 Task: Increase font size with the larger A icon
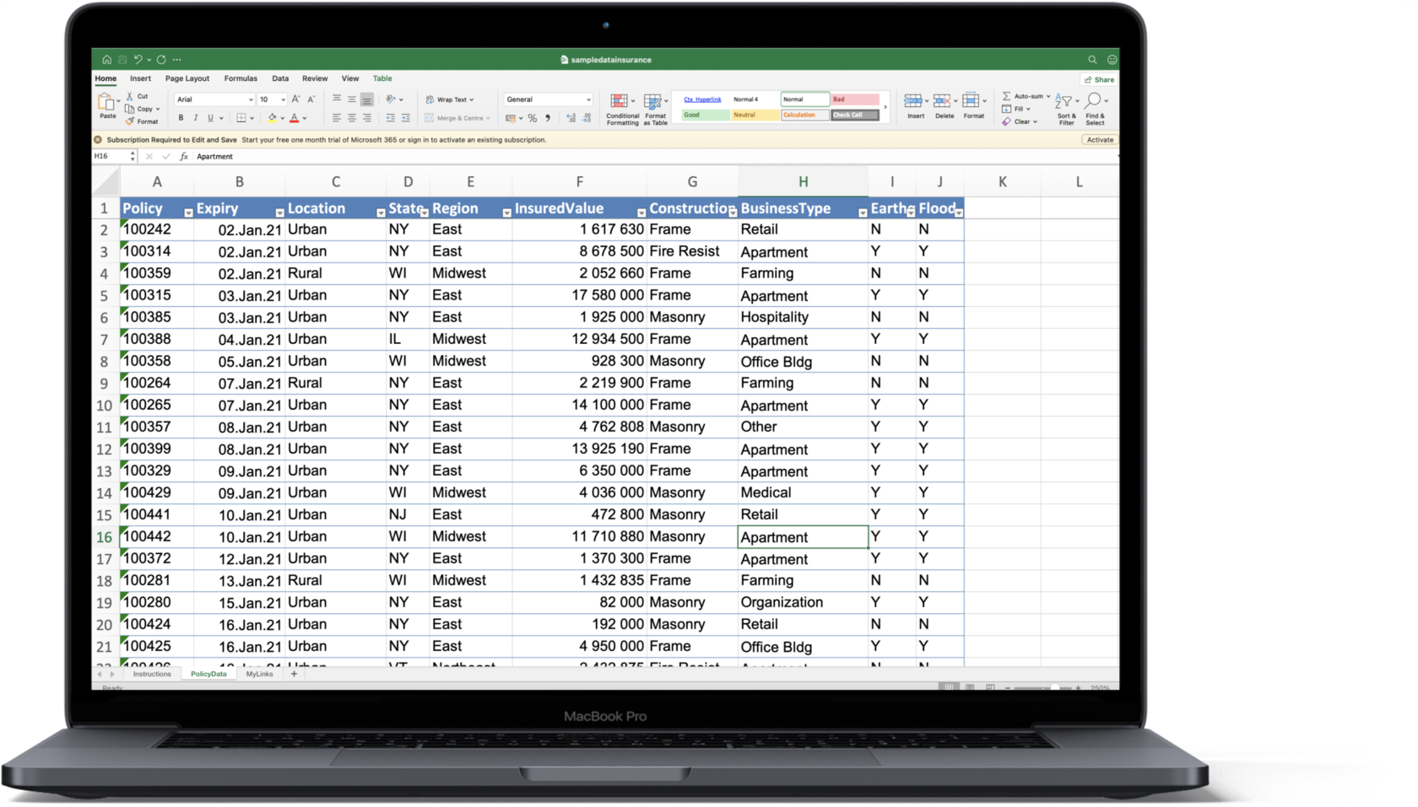[x=295, y=100]
